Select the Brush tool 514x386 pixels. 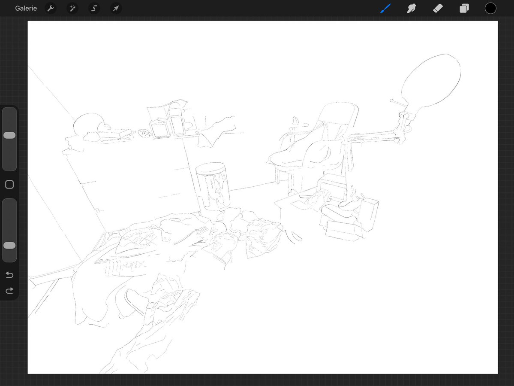coord(385,8)
